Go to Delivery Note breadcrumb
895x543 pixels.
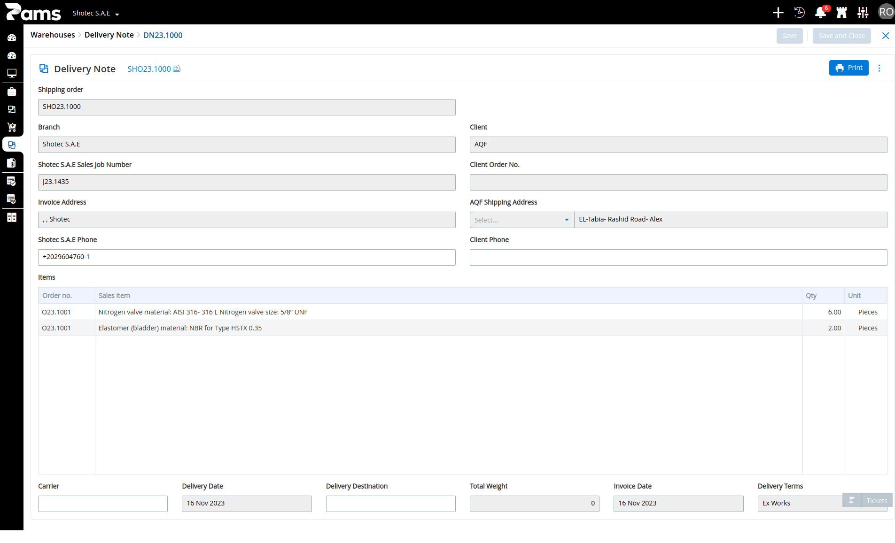pos(109,35)
